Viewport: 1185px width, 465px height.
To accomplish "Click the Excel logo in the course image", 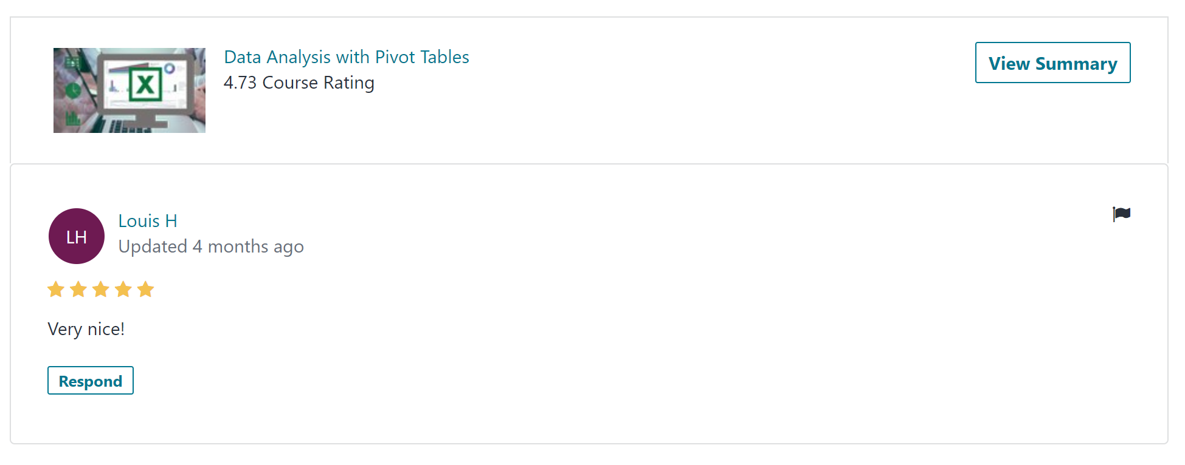I will (x=145, y=84).
